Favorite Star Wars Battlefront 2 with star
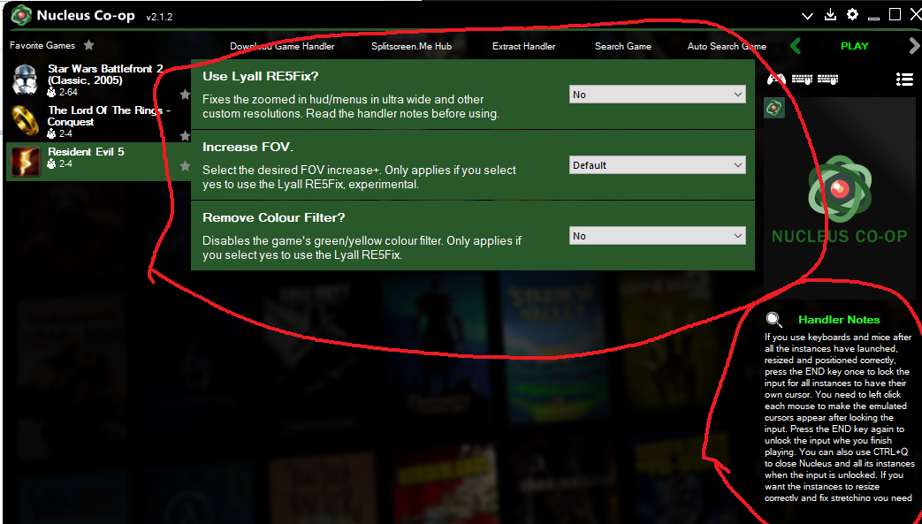This screenshot has height=524, width=922. (x=185, y=94)
